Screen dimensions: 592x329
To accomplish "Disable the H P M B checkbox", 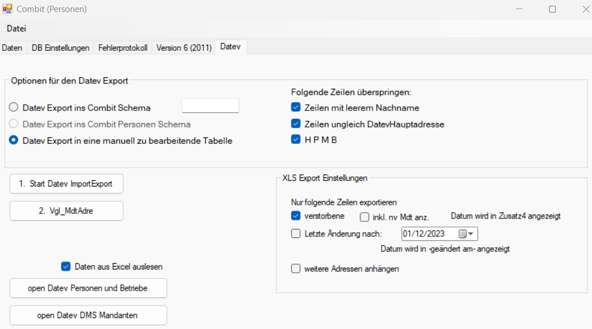I will [296, 140].
